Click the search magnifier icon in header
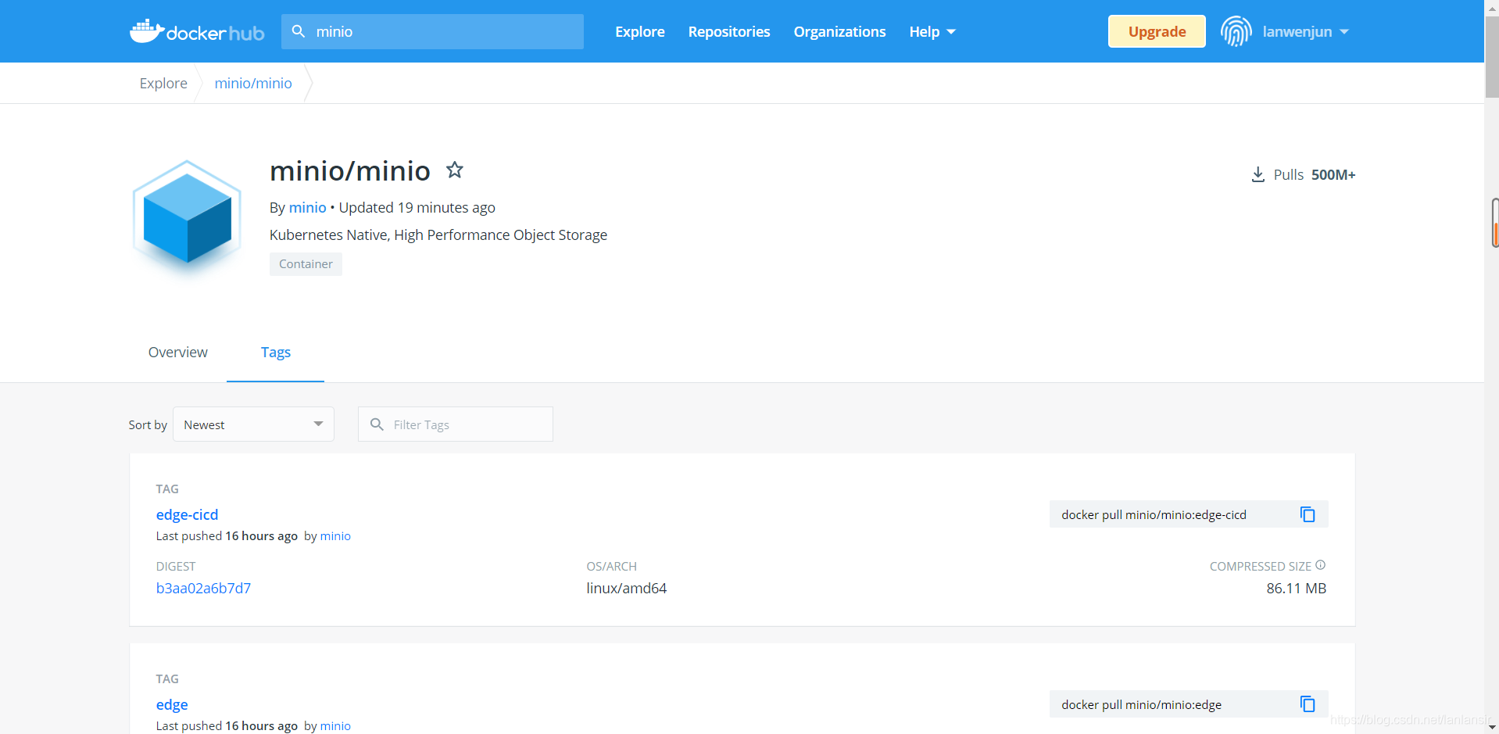1499x734 pixels. pyautogui.click(x=299, y=31)
